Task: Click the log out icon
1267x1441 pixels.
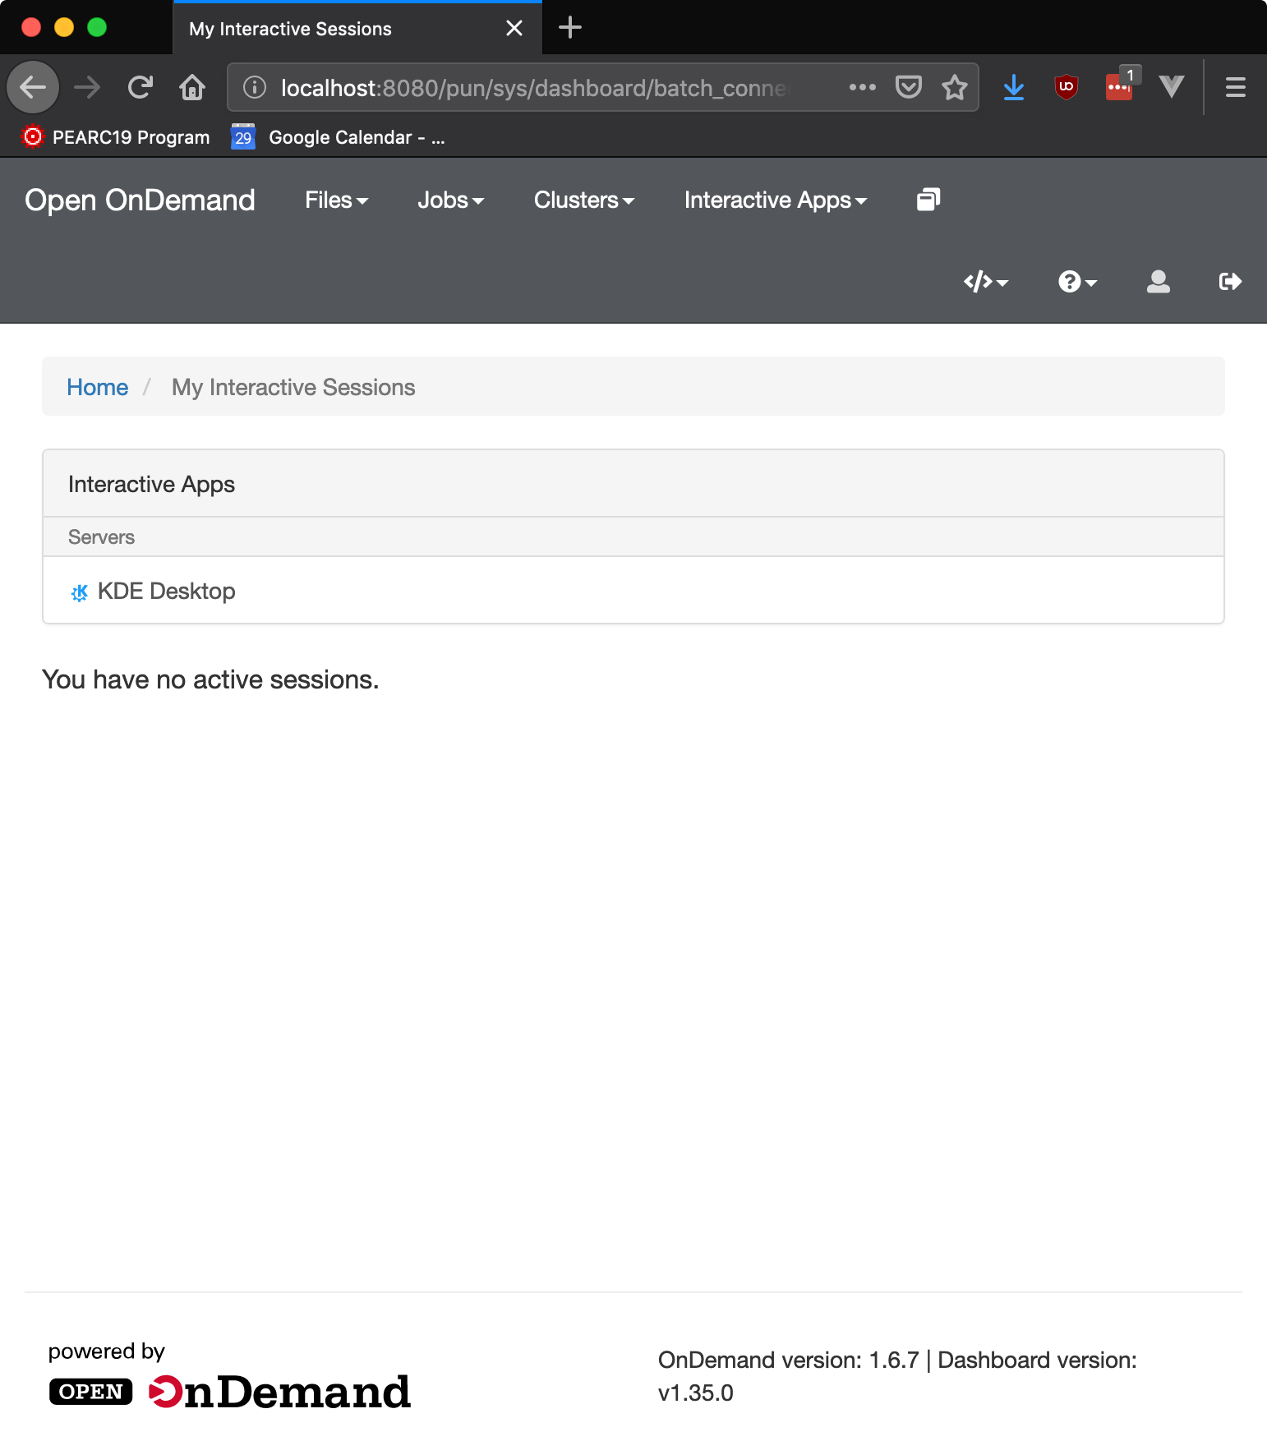Action: click(x=1229, y=282)
